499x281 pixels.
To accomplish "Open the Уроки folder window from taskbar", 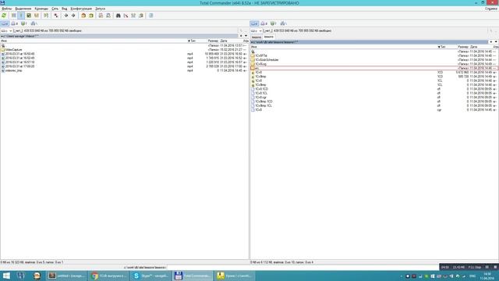I will coord(235,276).
